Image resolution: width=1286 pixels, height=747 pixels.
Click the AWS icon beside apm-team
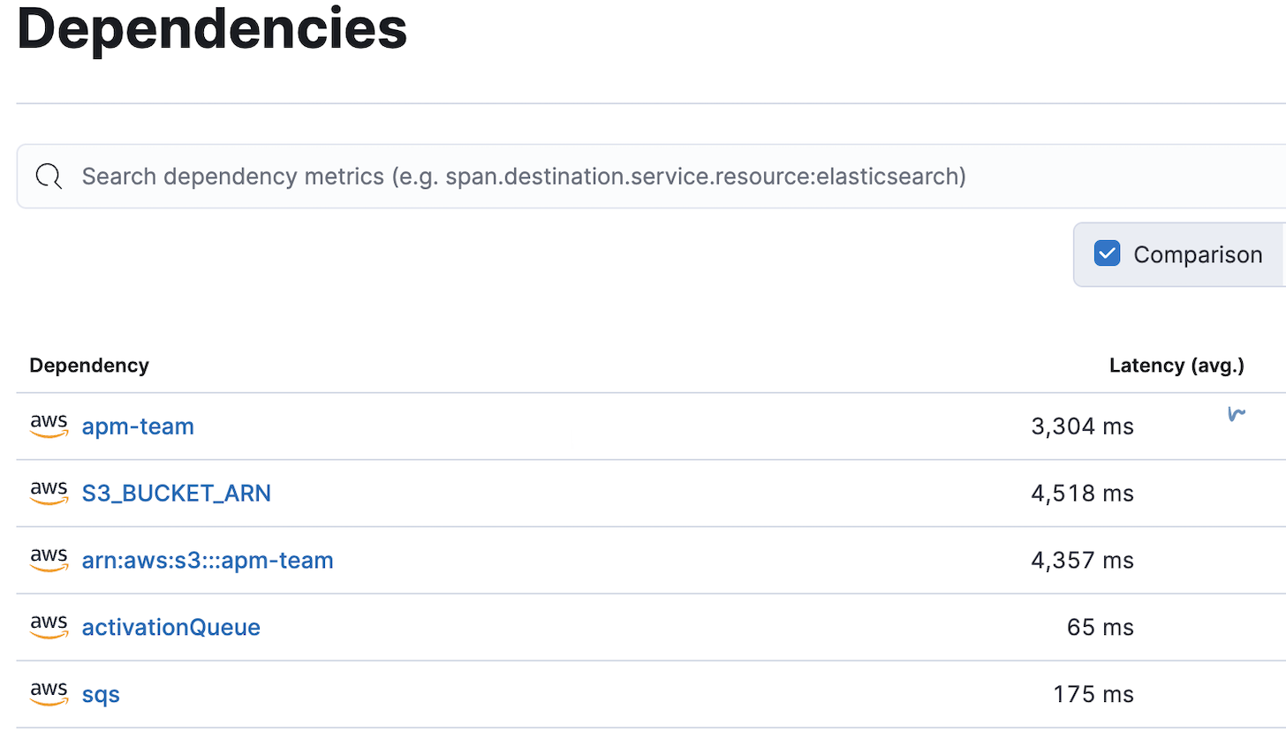[49, 426]
